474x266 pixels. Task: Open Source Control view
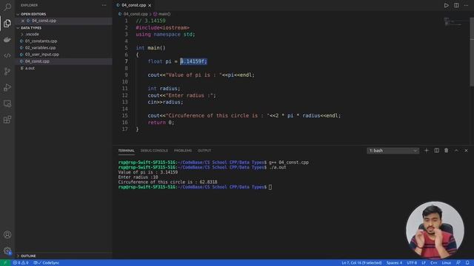[7, 72]
